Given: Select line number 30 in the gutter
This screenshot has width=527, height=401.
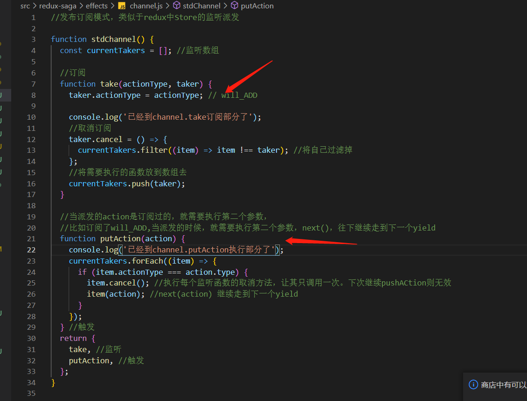Looking at the screenshot, I should [x=31, y=338].
